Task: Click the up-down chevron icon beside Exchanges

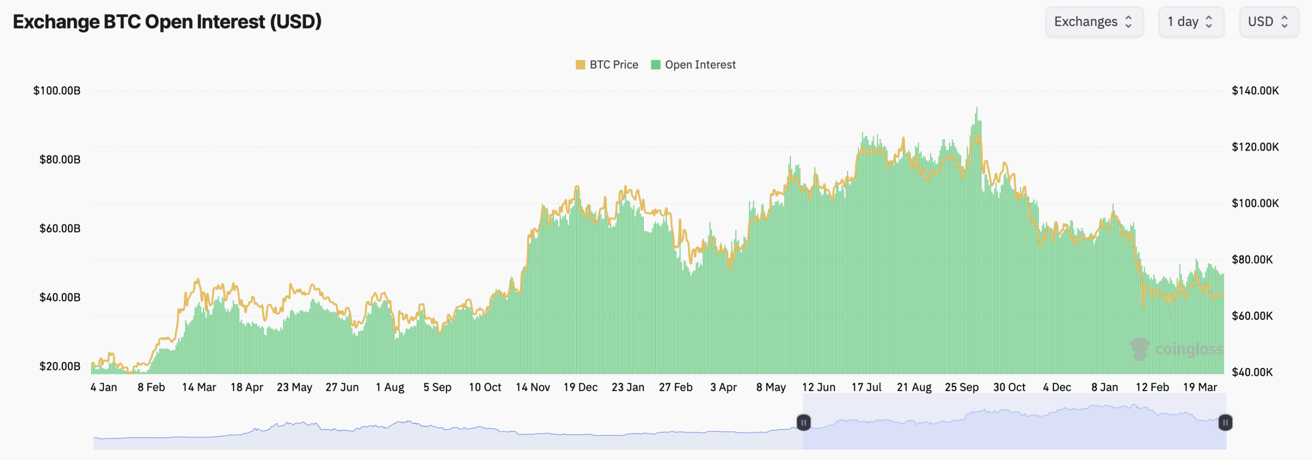Action: tap(1129, 22)
